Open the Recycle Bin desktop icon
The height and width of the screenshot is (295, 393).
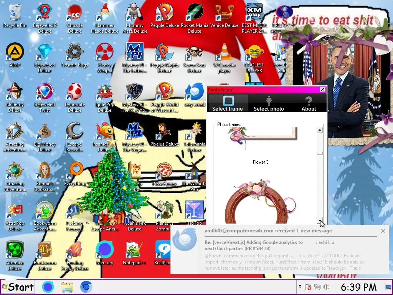15,15
